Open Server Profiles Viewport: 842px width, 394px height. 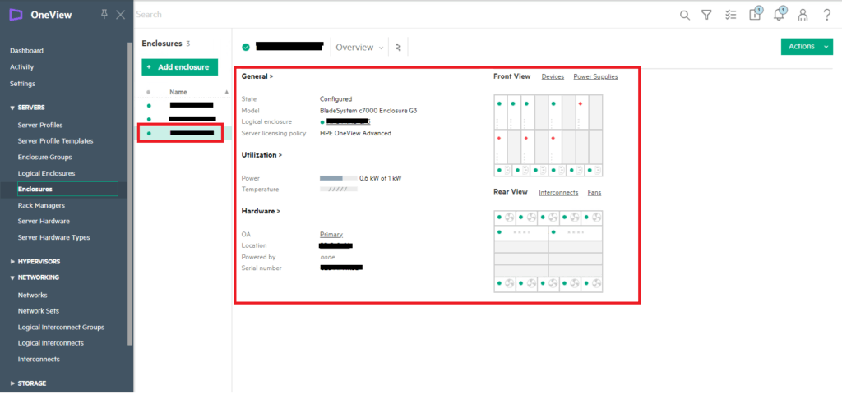click(40, 125)
